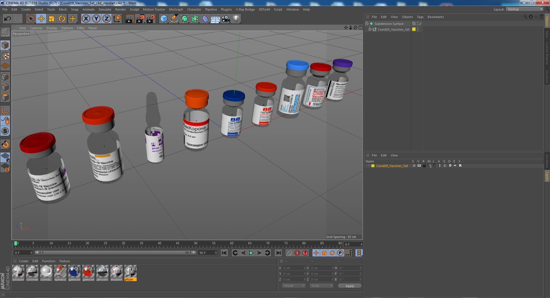Screen dimensions: 550x298
Task: Open the Layout Startup dropdown
Action: [525, 9]
